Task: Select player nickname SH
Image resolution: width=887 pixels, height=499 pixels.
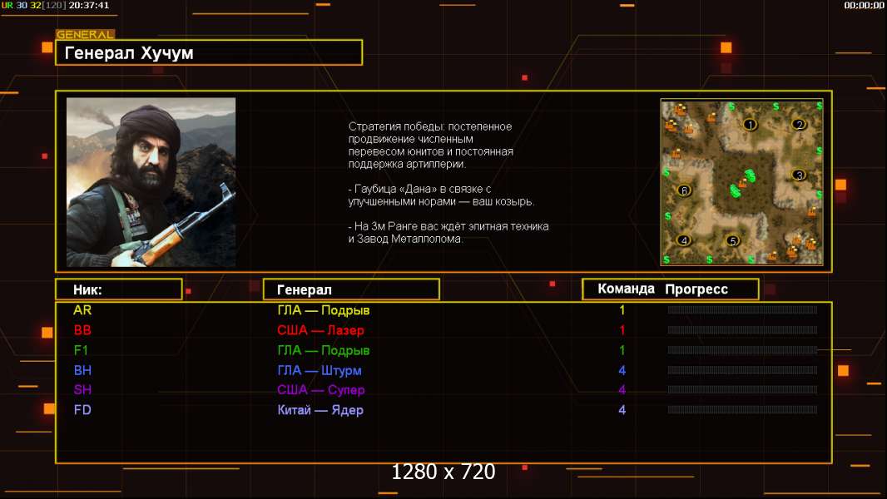Action: 82,390
